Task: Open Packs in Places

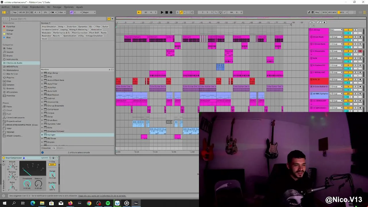Action: [9, 107]
